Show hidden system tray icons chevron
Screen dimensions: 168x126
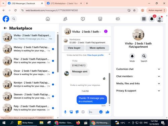pyautogui.click(x=129, y=123)
